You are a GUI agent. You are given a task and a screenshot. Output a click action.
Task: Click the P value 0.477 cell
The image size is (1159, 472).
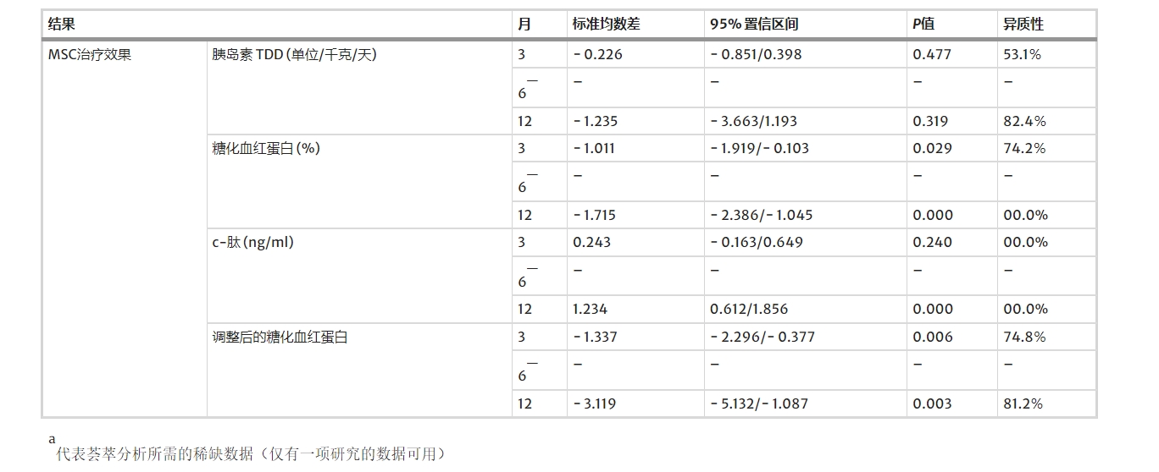932,55
